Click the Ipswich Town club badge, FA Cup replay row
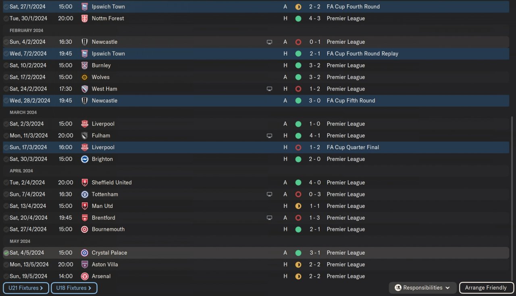The width and height of the screenshot is (516, 296). [85, 53]
